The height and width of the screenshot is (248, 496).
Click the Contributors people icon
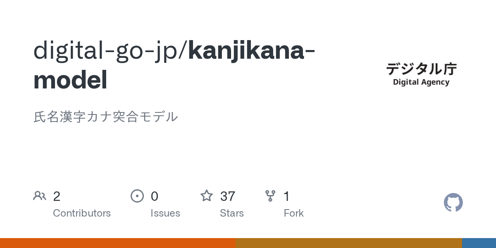coord(40,196)
